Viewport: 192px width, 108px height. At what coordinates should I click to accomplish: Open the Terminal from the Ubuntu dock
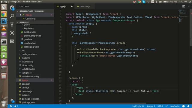coord(4,42)
